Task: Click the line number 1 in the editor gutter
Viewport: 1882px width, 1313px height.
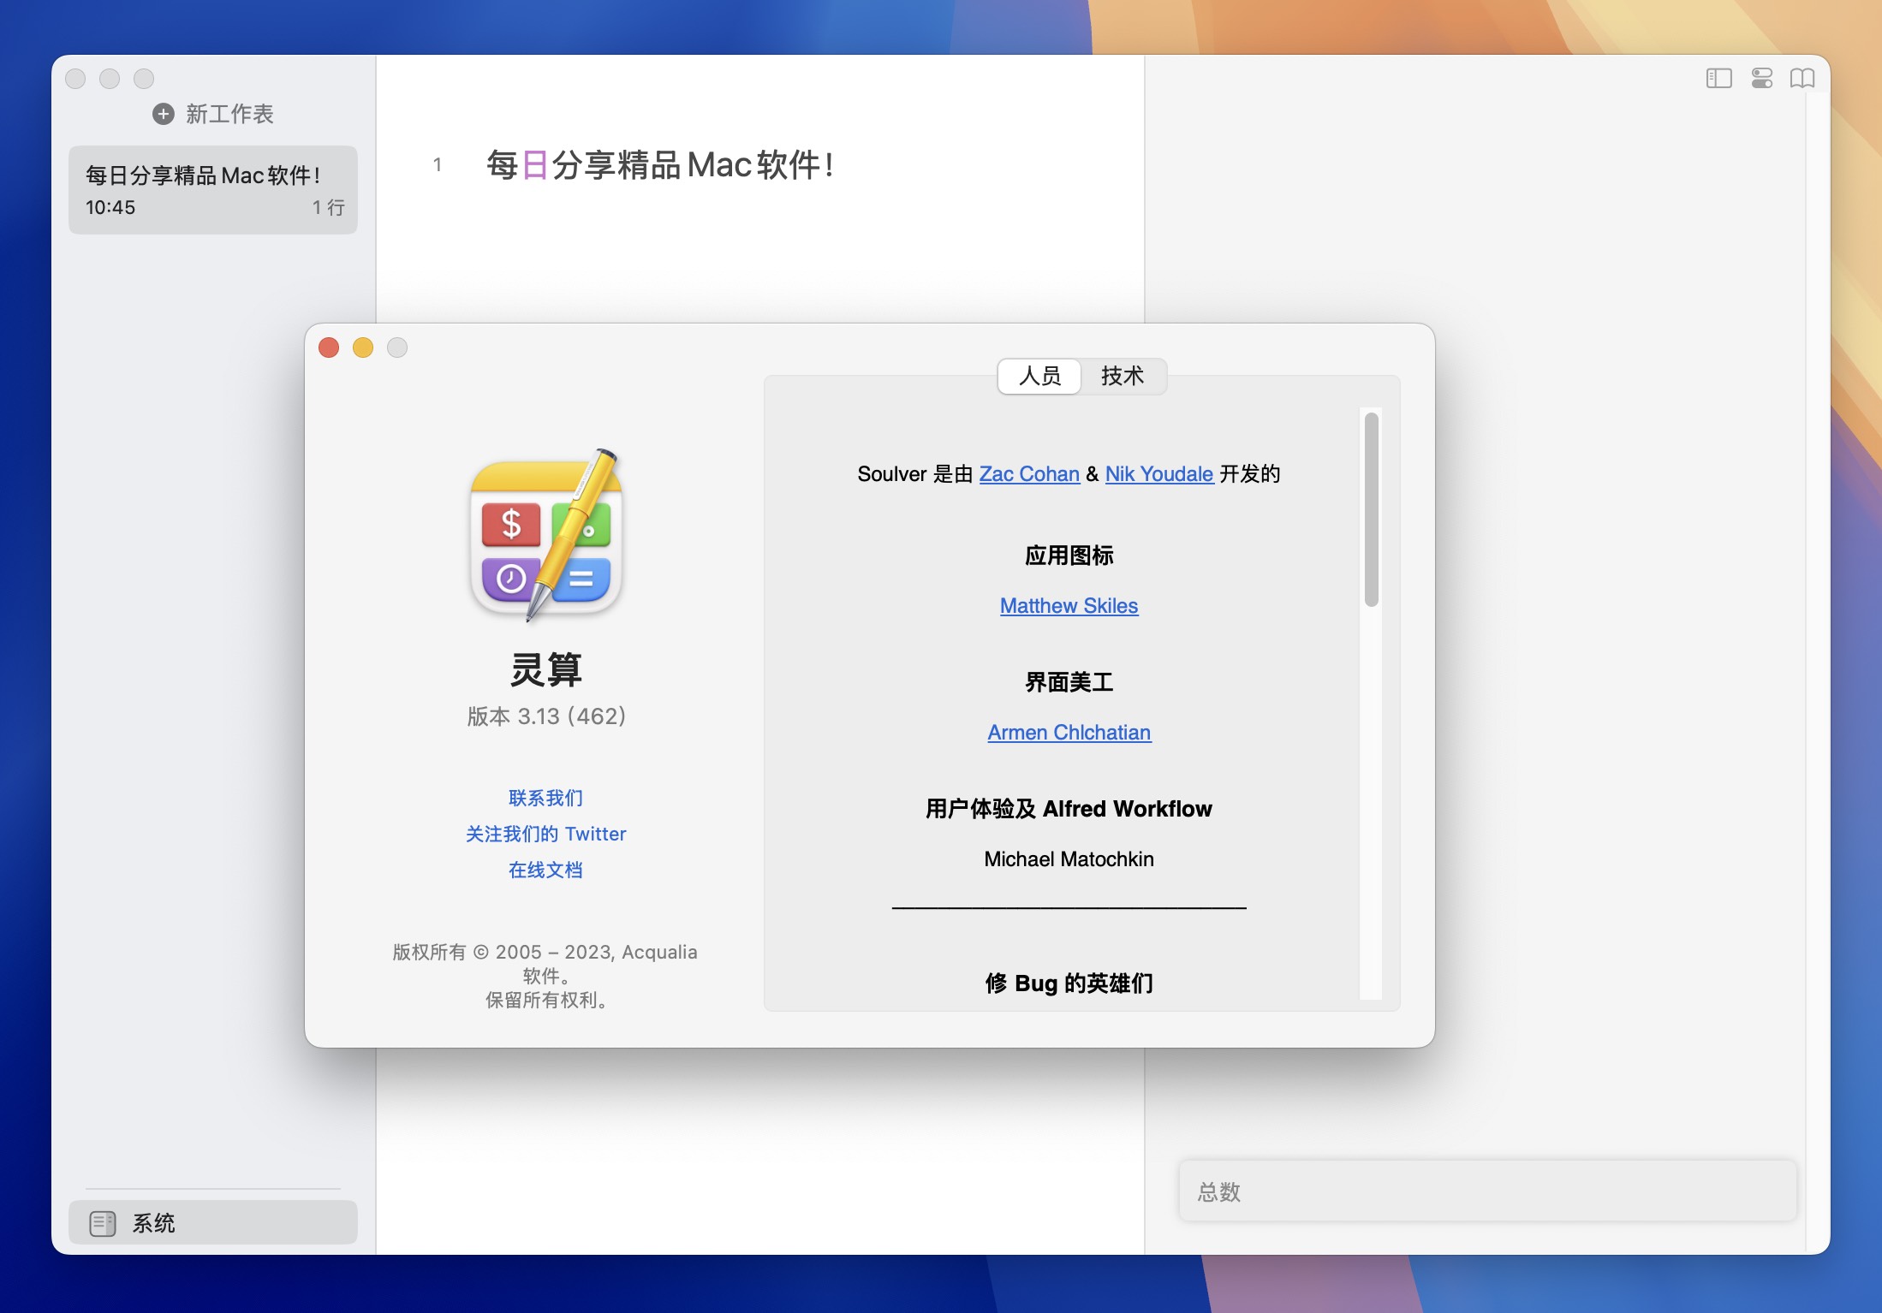Action: click(438, 165)
